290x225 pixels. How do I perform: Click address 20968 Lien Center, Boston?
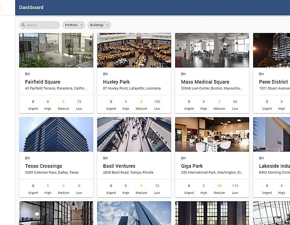click(x=212, y=88)
